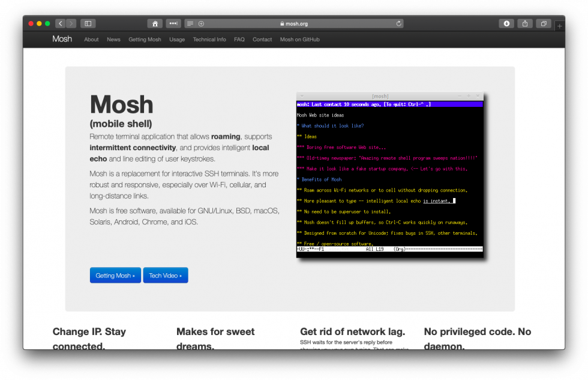Click the three-dots extension button in toolbar
This screenshot has width=588, height=380.
click(173, 23)
